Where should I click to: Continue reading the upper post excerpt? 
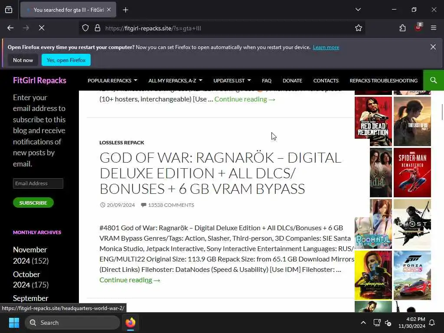245,99
